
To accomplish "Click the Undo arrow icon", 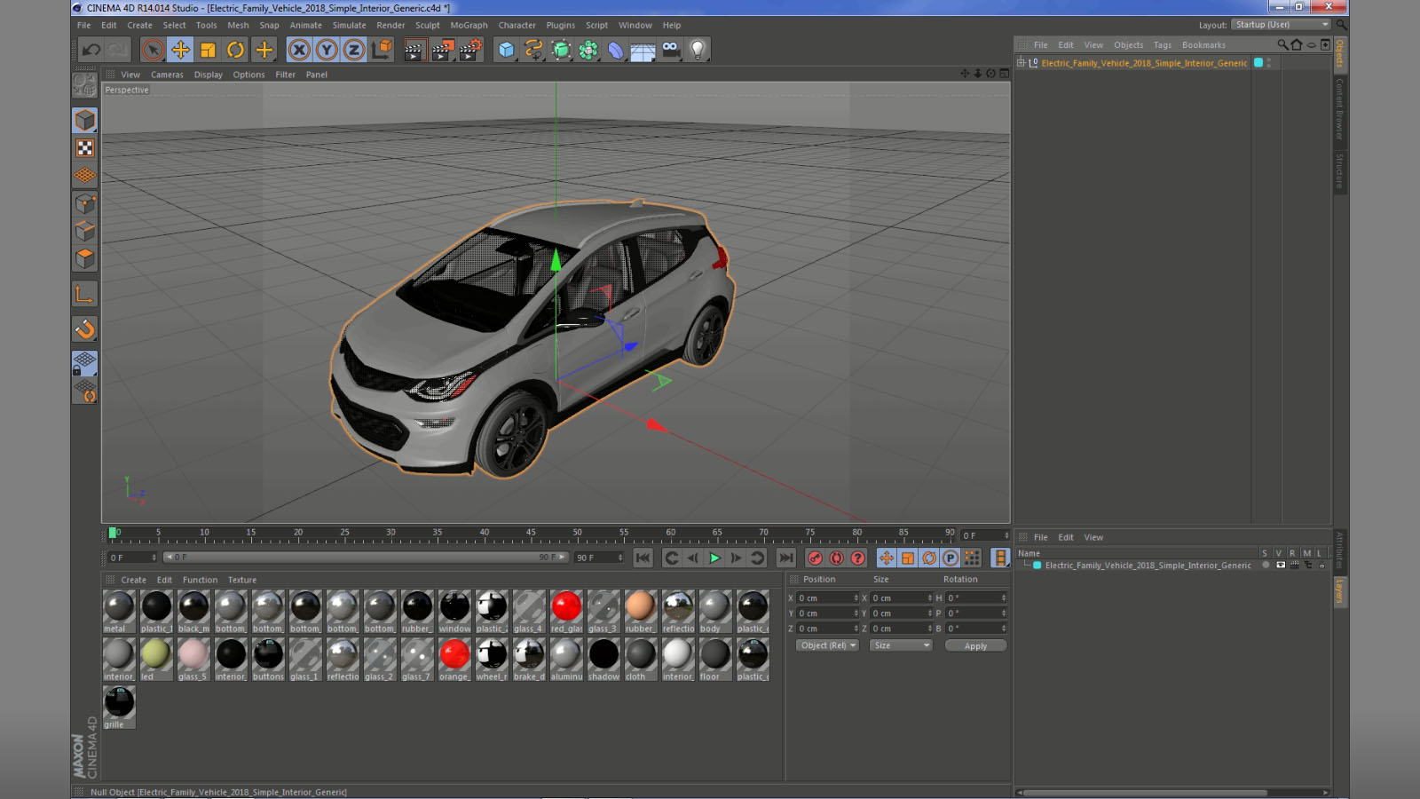I will pyautogui.click(x=91, y=50).
